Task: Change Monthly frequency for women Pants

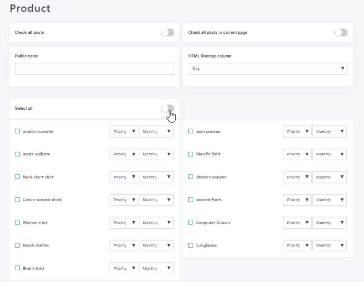Action: [x=329, y=200]
